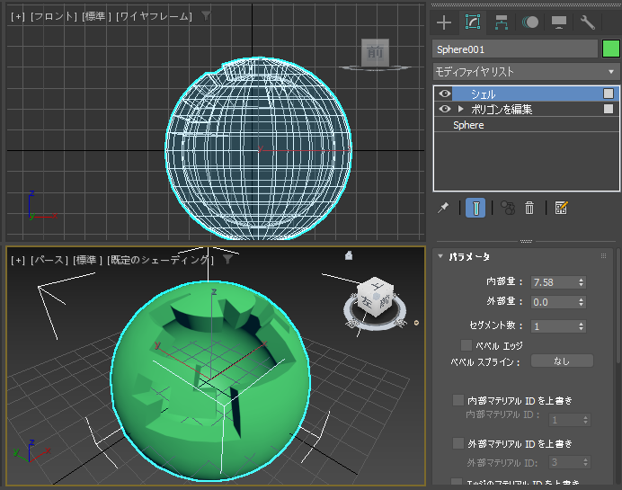622x490 pixels.
Task: Enable 内部マテリアル ID を上書き checkbox
Action: pos(458,400)
